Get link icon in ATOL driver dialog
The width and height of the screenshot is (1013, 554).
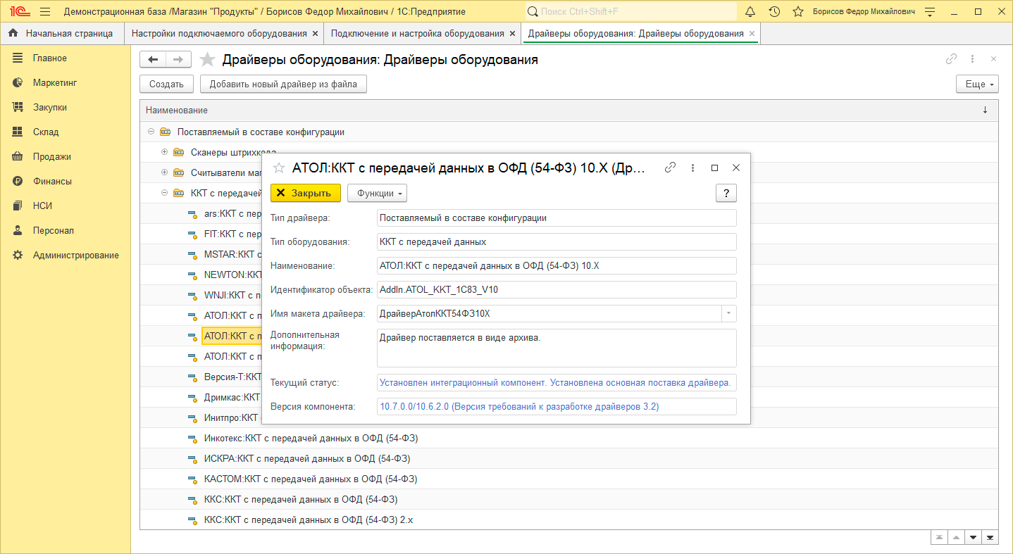(x=671, y=168)
